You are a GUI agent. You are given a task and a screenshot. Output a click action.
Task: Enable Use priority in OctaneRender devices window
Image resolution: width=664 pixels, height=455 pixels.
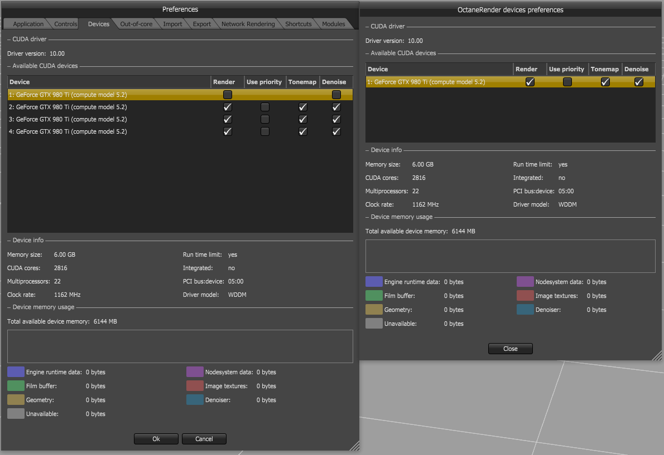567,82
